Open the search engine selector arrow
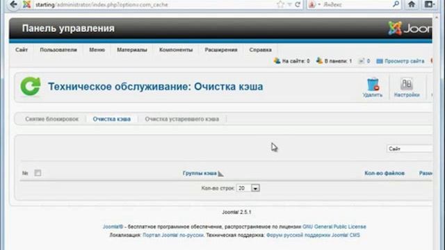Screen dimensions: 445x250 319,5
